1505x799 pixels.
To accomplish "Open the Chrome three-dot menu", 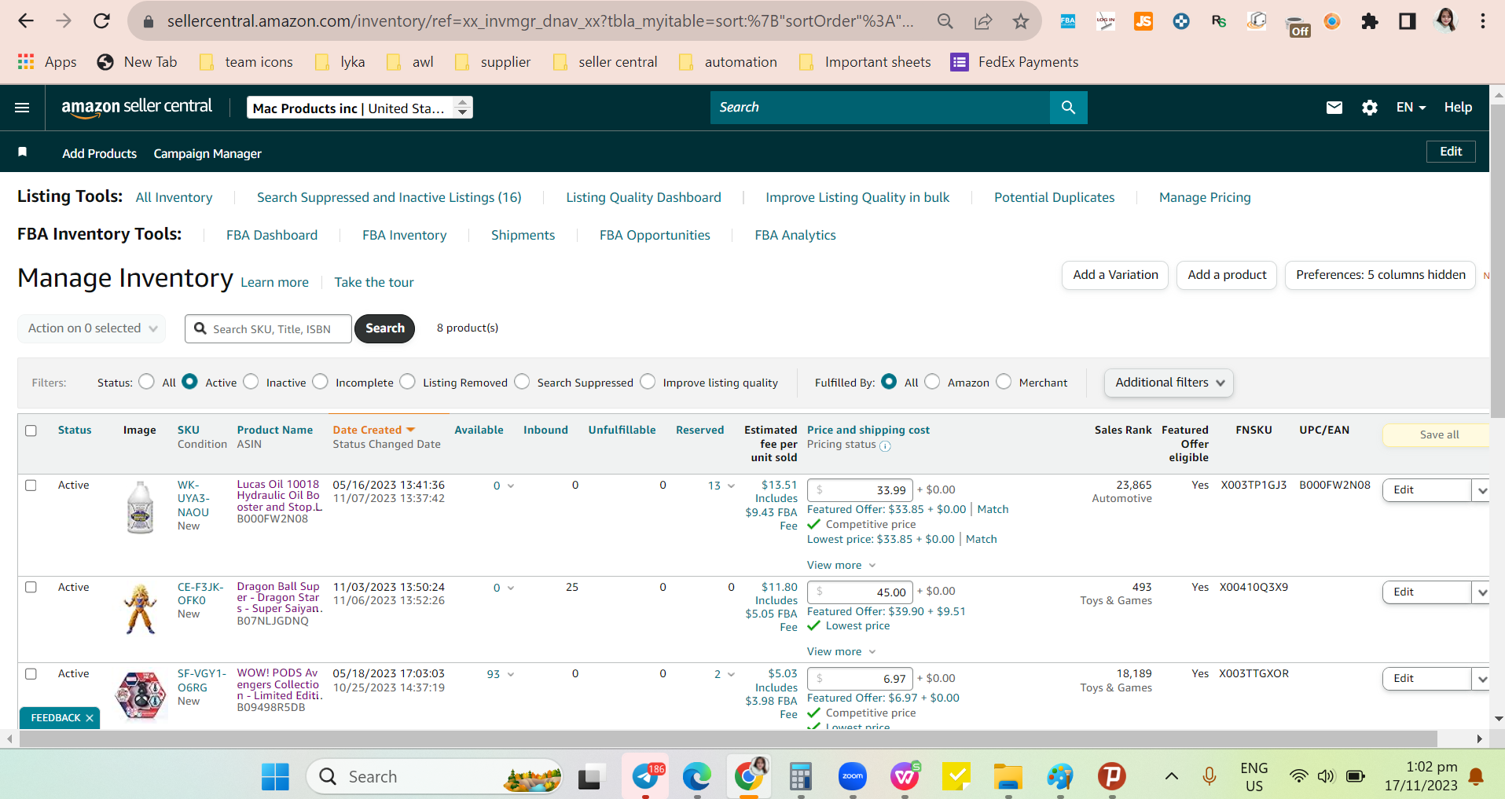I will pyautogui.click(x=1483, y=21).
